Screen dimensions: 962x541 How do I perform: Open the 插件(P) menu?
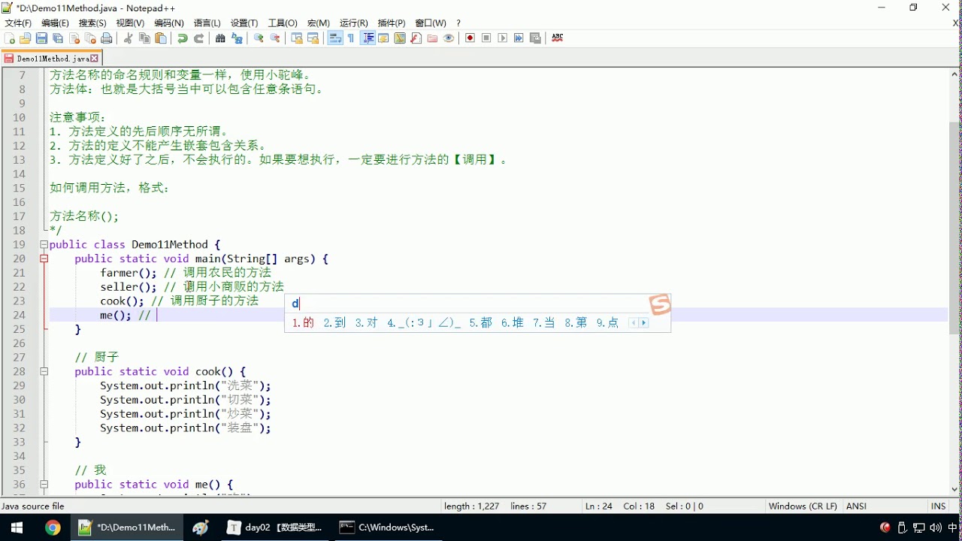391,23
